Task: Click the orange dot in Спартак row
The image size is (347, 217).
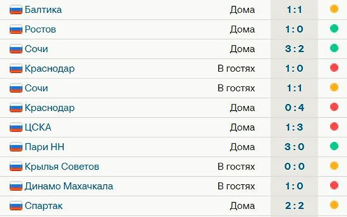Action: [334, 205]
